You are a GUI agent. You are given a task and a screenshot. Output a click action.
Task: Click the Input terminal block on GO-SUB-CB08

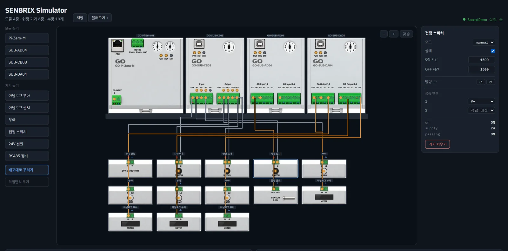click(x=202, y=98)
